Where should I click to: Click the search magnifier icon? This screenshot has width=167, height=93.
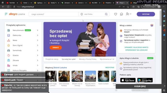106,14
